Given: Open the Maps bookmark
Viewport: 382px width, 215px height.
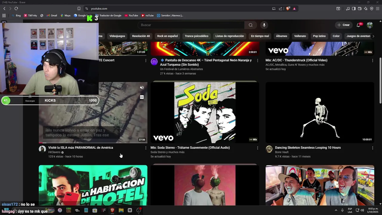Looking at the screenshot, I should 65,16.
